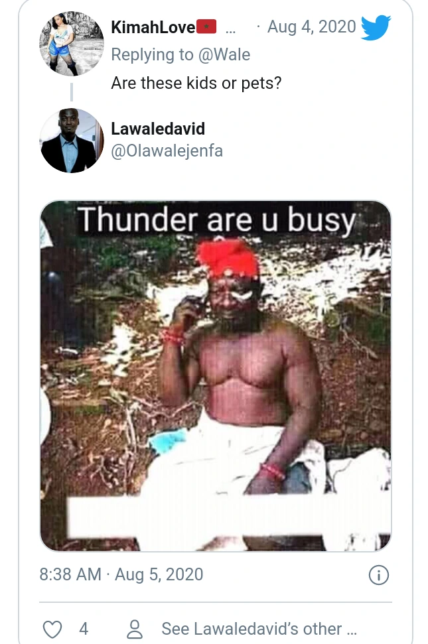Click the 8:38 AM Aug 5, 2020 timestamp

121,574
